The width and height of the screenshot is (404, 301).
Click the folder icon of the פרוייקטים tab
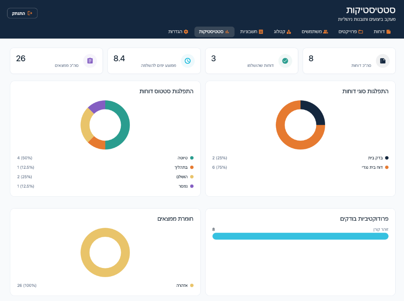click(361, 31)
